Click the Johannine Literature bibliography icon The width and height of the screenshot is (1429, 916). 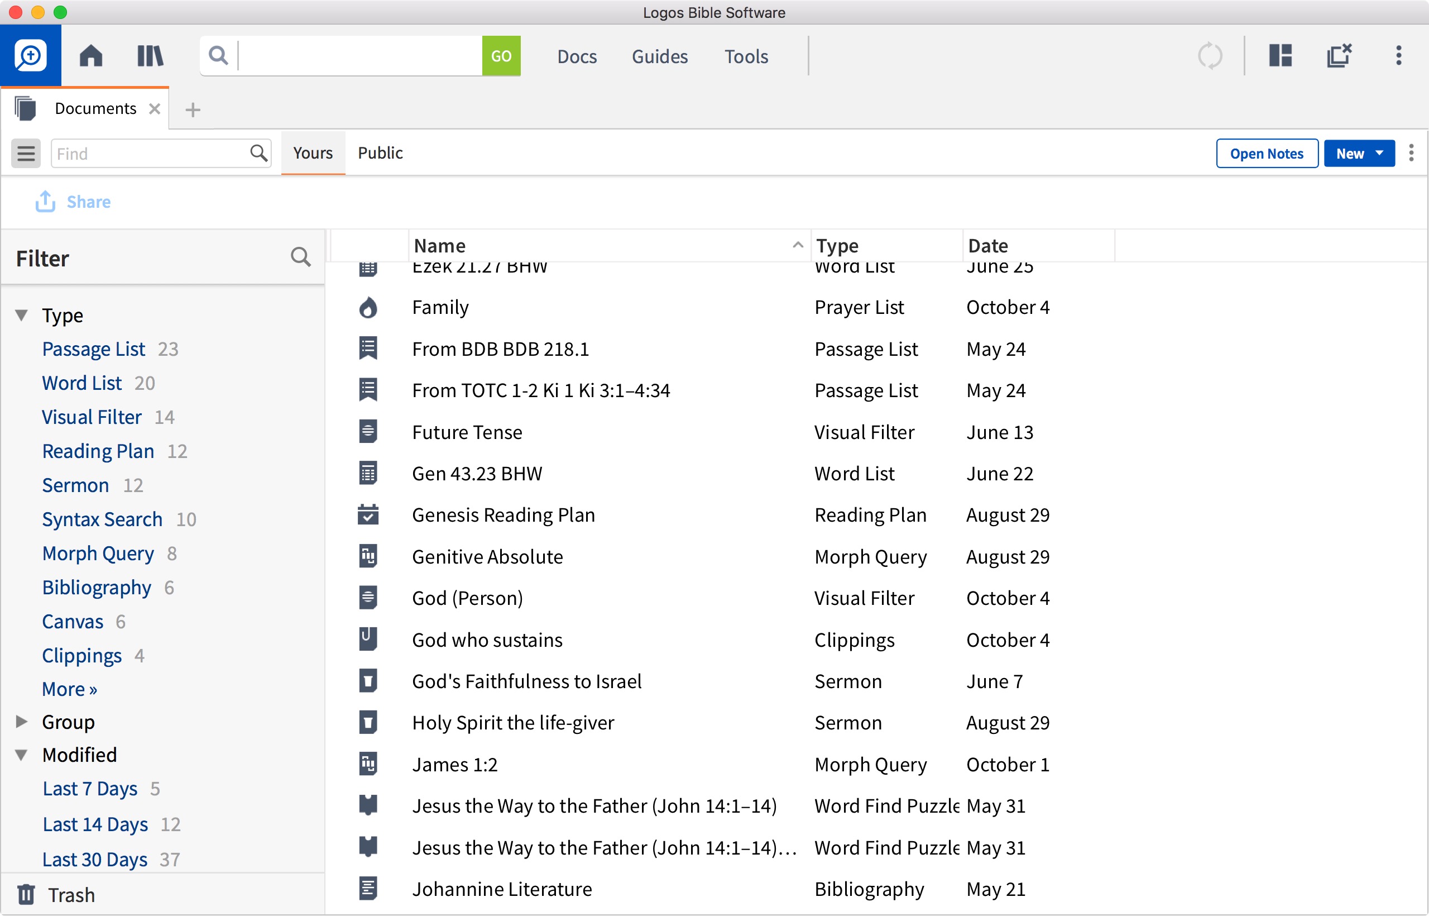point(368,889)
